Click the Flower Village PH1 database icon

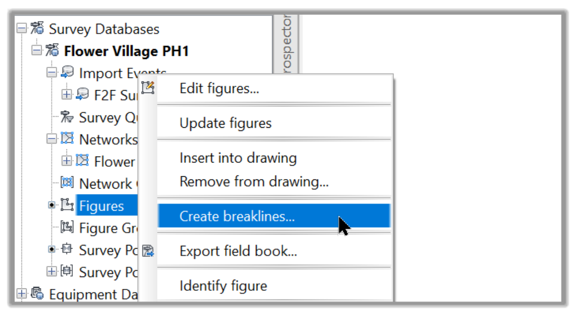[x=53, y=51]
